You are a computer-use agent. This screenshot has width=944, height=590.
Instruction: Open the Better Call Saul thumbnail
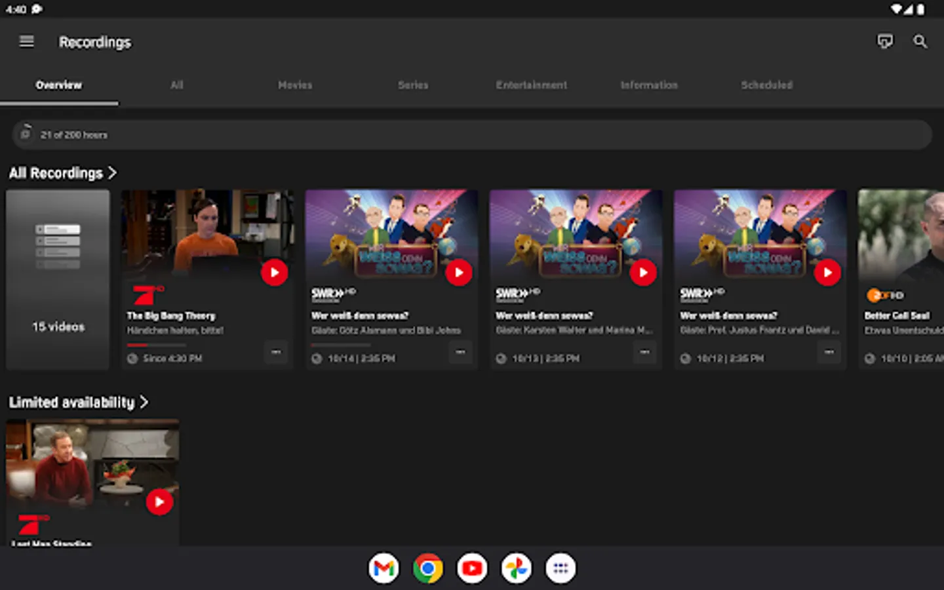[x=901, y=235]
